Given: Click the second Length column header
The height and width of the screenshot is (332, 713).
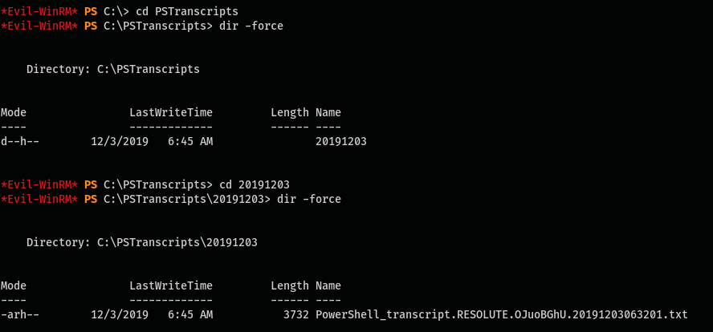Looking at the screenshot, I should point(290,286).
